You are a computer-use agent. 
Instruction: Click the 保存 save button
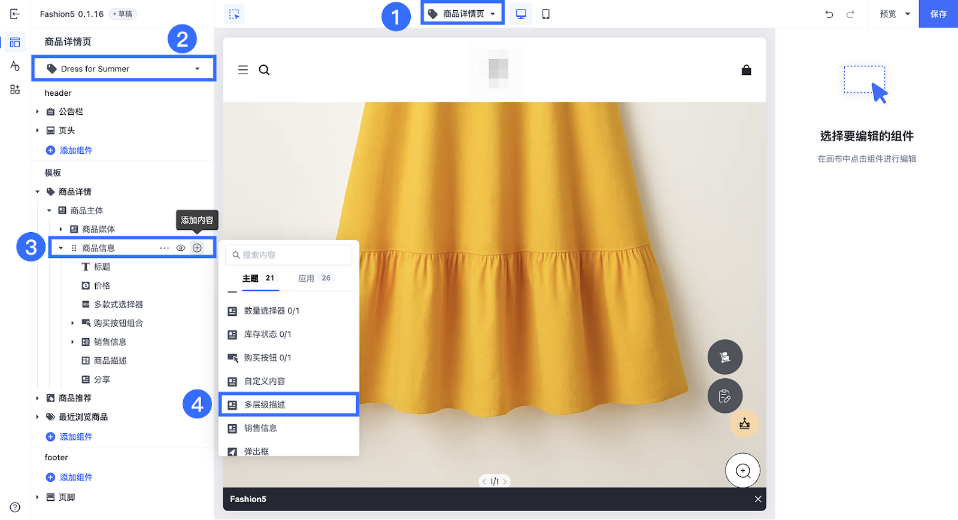coord(938,14)
